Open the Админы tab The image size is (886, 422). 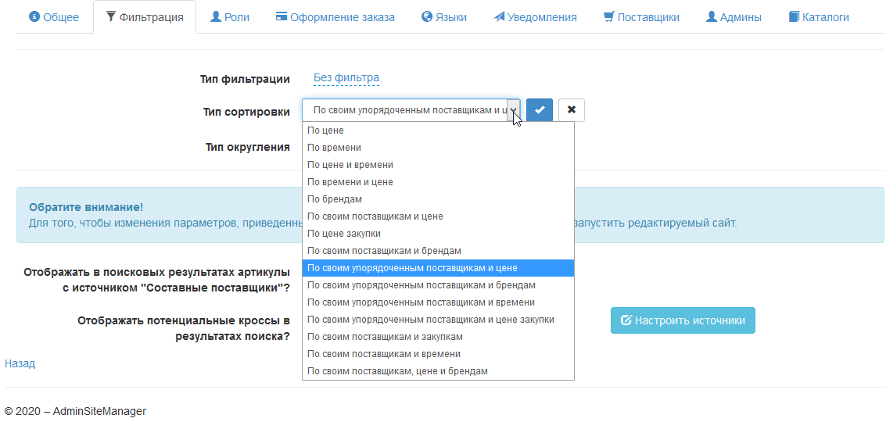coord(734,17)
